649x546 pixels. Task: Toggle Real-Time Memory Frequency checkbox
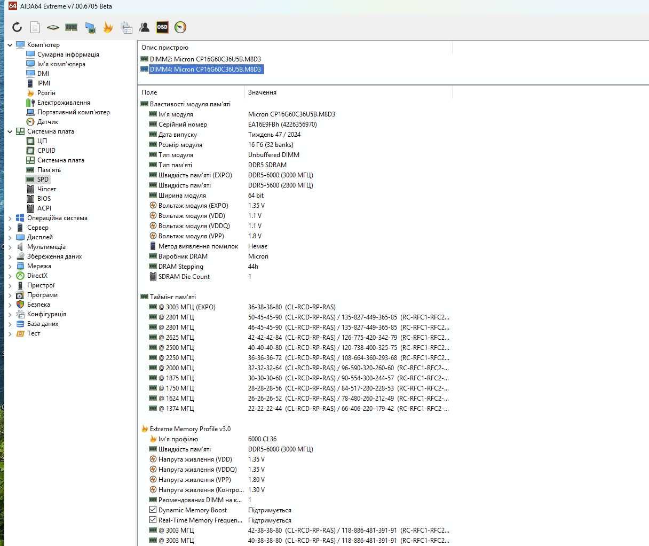[x=153, y=520]
